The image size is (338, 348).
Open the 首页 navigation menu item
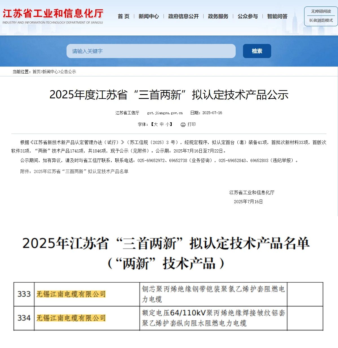tap(123, 16)
